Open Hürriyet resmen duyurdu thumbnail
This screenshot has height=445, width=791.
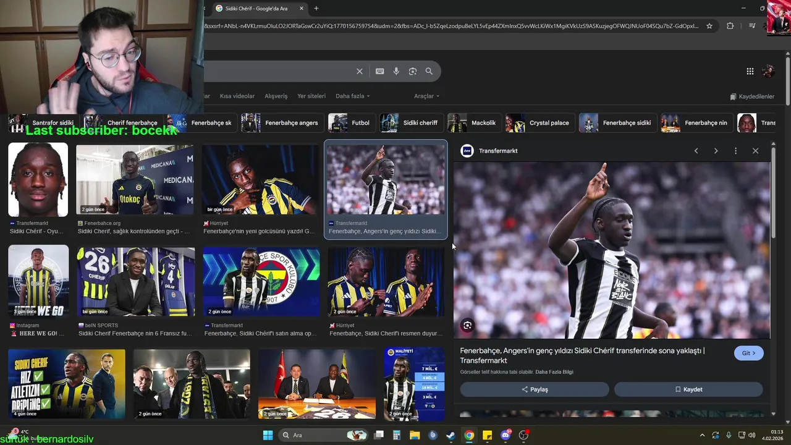pyautogui.click(x=386, y=282)
